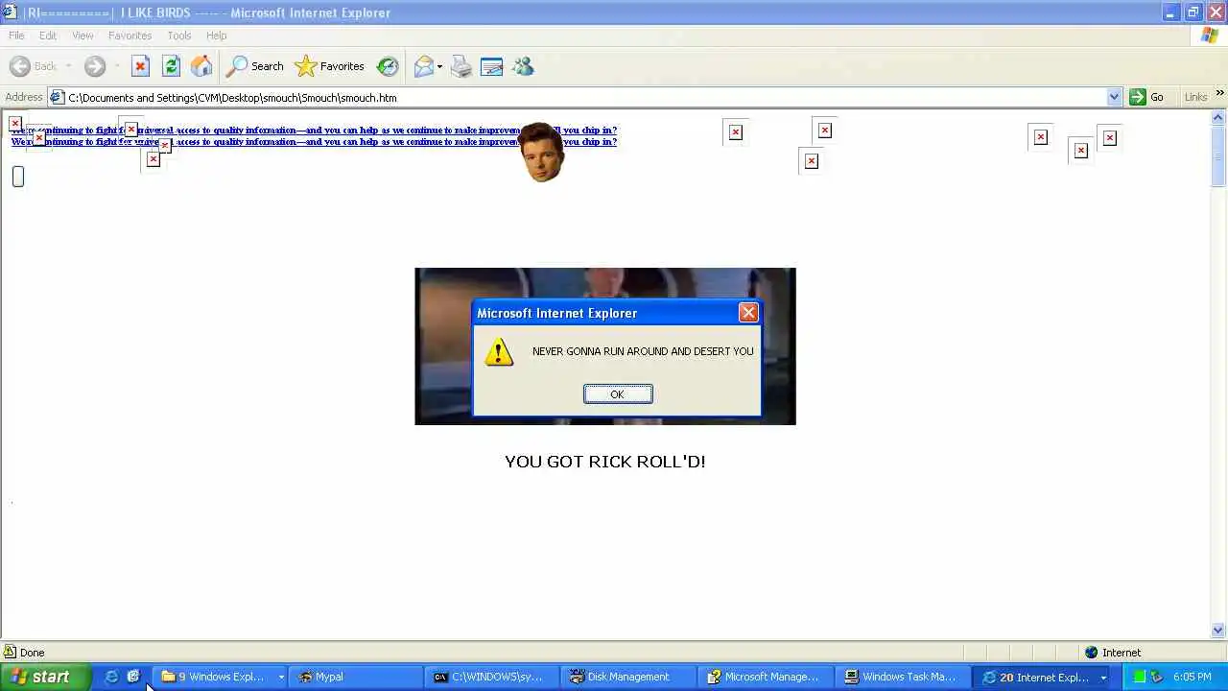Open the View menu
This screenshot has height=691, width=1228.
[83, 36]
